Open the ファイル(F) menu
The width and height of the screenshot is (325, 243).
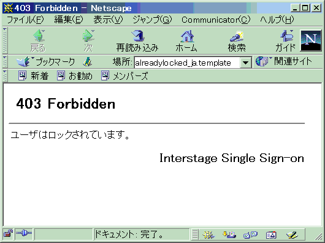point(25,20)
